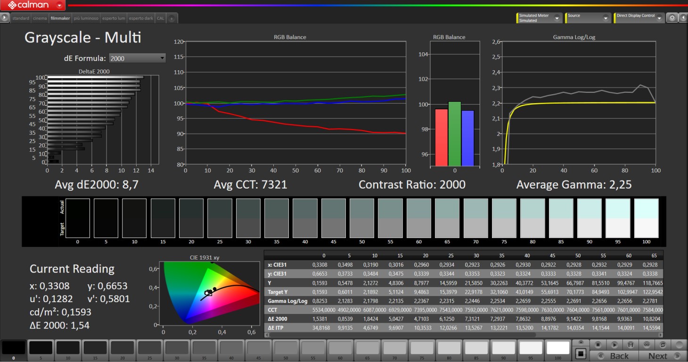
Task: Open the dE Formula 2000 dropdown
Action: pyautogui.click(x=137, y=58)
